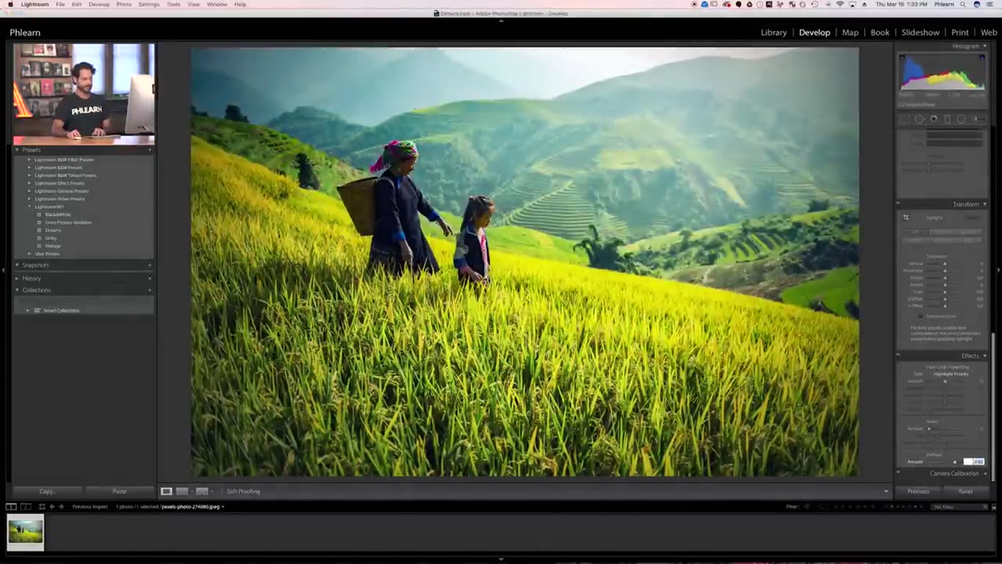Select the Guided Upright tool icon
Screen dimensions: 1002x564
coord(906,217)
